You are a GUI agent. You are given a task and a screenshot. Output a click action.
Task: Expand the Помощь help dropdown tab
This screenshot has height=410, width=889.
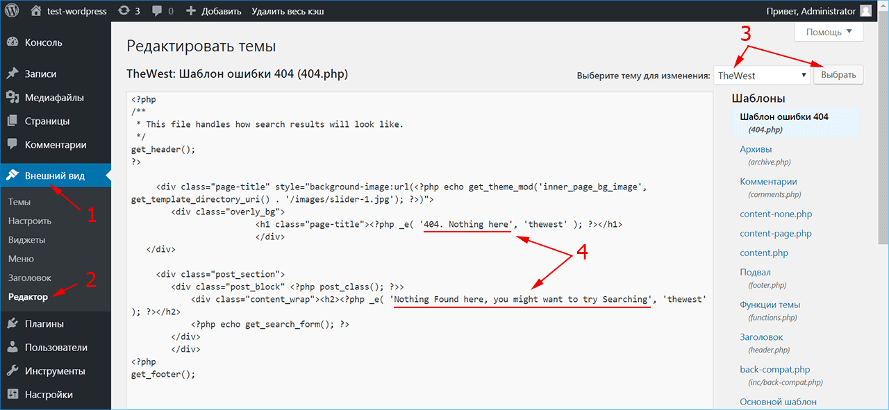point(829,32)
